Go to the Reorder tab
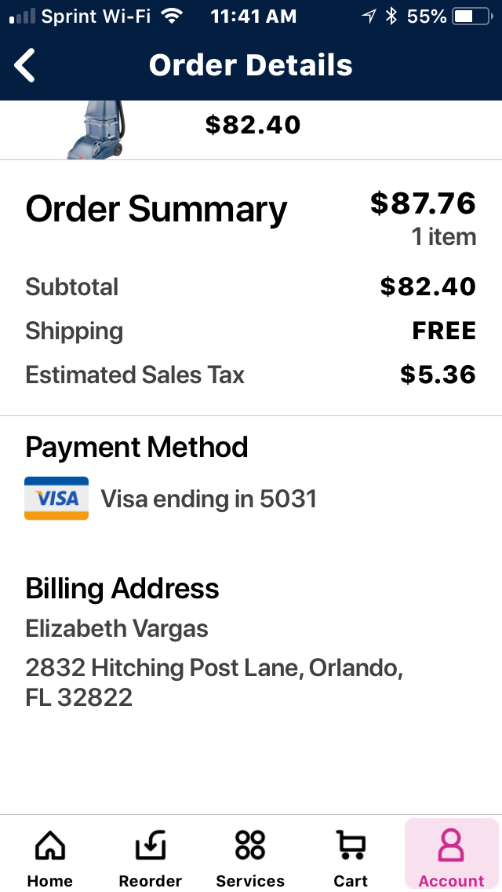The image size is (502, 892). [x=150, y=856]
